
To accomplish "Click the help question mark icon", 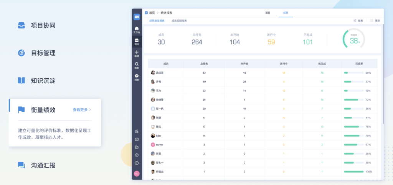I will [x=137, y=163].
